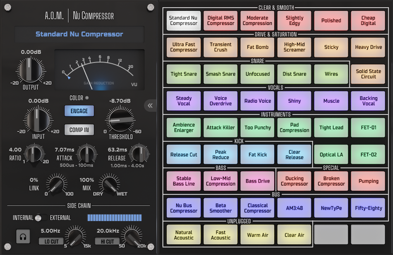Choose the Ducking Compressor preset
The image size is (393, 255).
pos(295,181)
